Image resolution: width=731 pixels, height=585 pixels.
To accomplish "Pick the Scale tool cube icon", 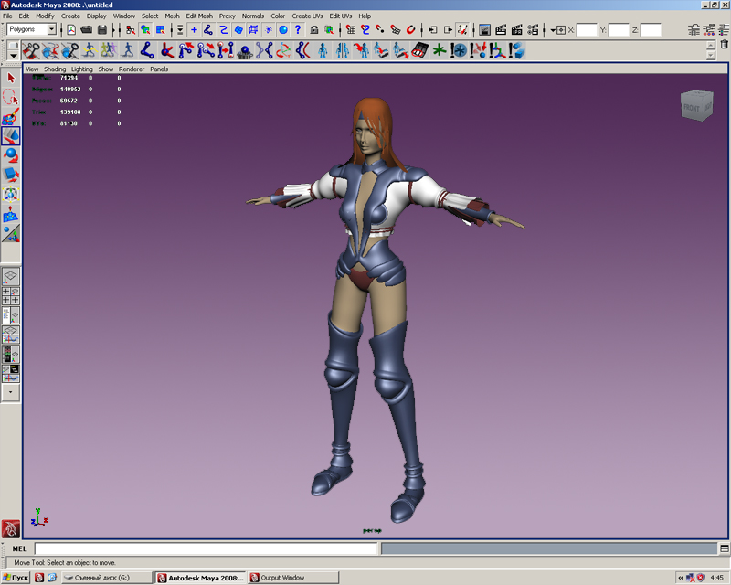I will (x=11, y=174).
